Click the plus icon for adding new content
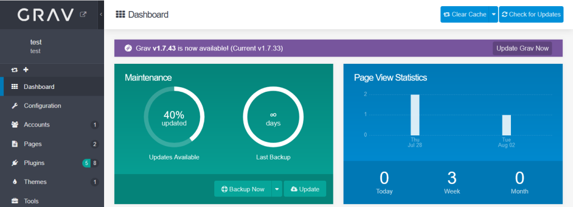Image resolution: width=573 pixels, height=207 pixels. tap(26, 69)
